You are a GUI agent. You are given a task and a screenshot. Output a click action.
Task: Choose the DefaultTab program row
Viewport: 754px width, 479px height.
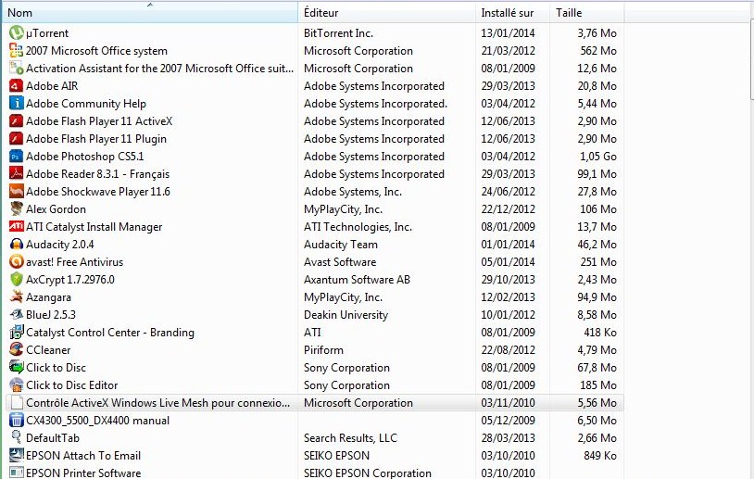[x=315, y=437]
